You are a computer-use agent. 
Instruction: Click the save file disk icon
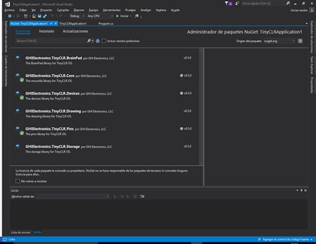[39, 16]
